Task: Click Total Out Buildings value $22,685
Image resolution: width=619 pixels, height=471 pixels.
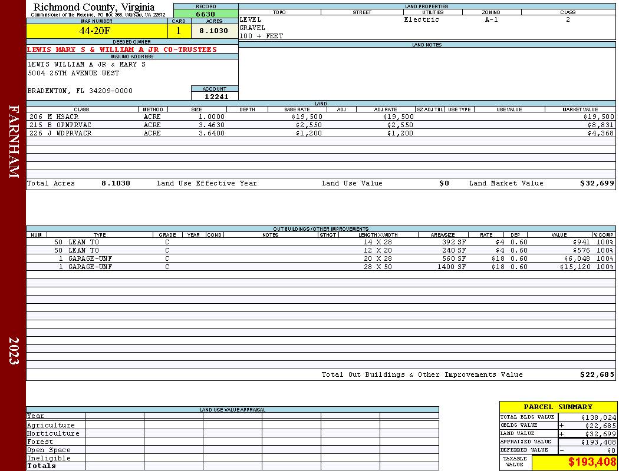Action: pyautogui.click(x=597, y=375)
